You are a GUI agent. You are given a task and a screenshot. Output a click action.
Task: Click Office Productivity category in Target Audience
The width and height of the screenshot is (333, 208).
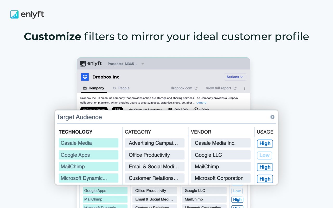[155, 155]
